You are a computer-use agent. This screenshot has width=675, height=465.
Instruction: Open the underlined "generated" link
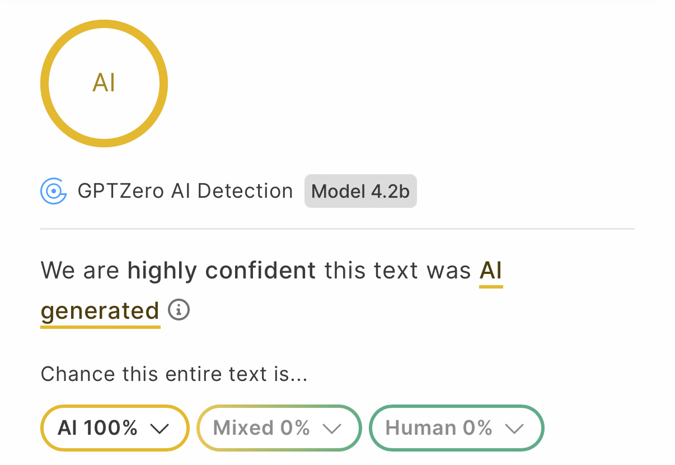point(100,310)
